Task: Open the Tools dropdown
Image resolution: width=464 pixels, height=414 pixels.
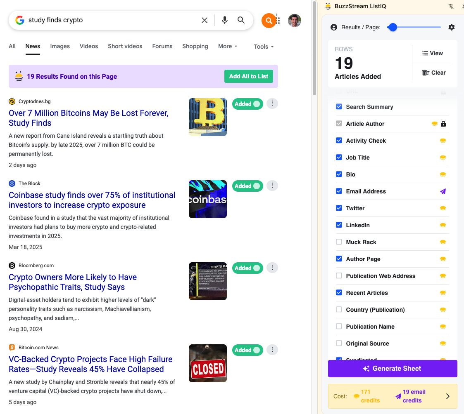Action: point(264,47)
